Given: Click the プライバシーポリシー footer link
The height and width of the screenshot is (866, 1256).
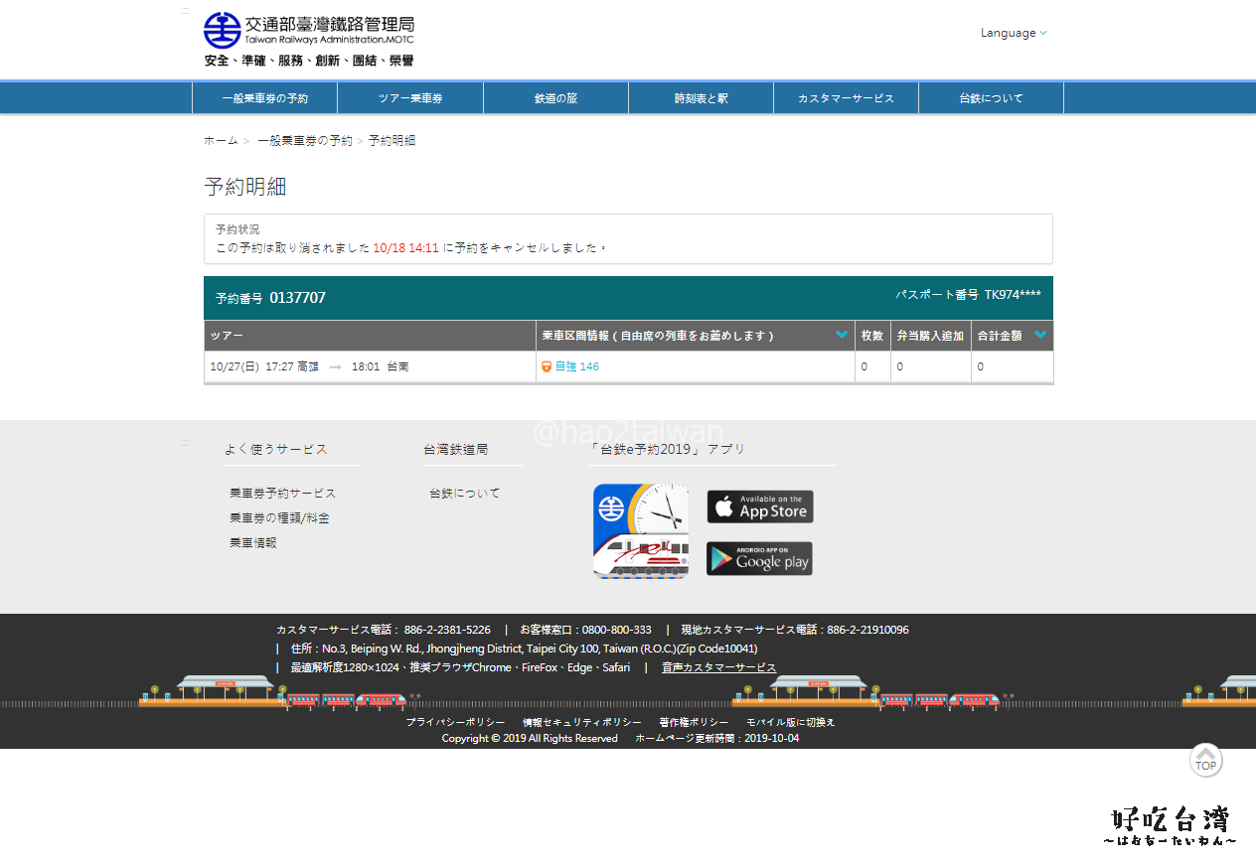Looking at the screenshot, I should (455, 722).
